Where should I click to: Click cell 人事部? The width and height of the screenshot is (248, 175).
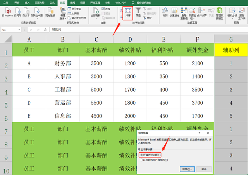tap(63, 76)
